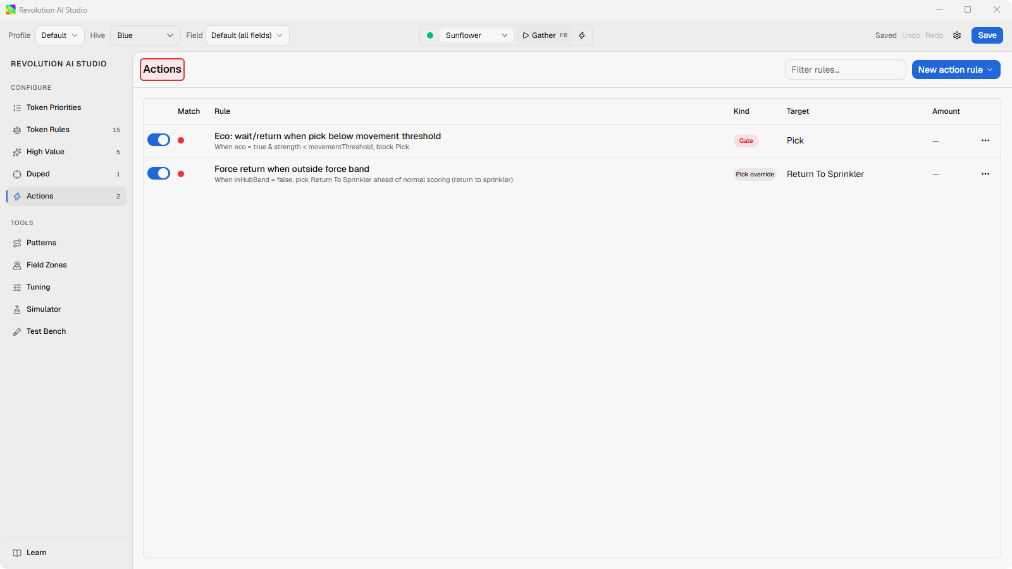Click the Kind column header
Viewport: 1012px width, 569px height.
741,111
